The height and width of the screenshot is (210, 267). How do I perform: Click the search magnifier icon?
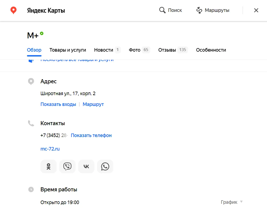tap(162, 10)
